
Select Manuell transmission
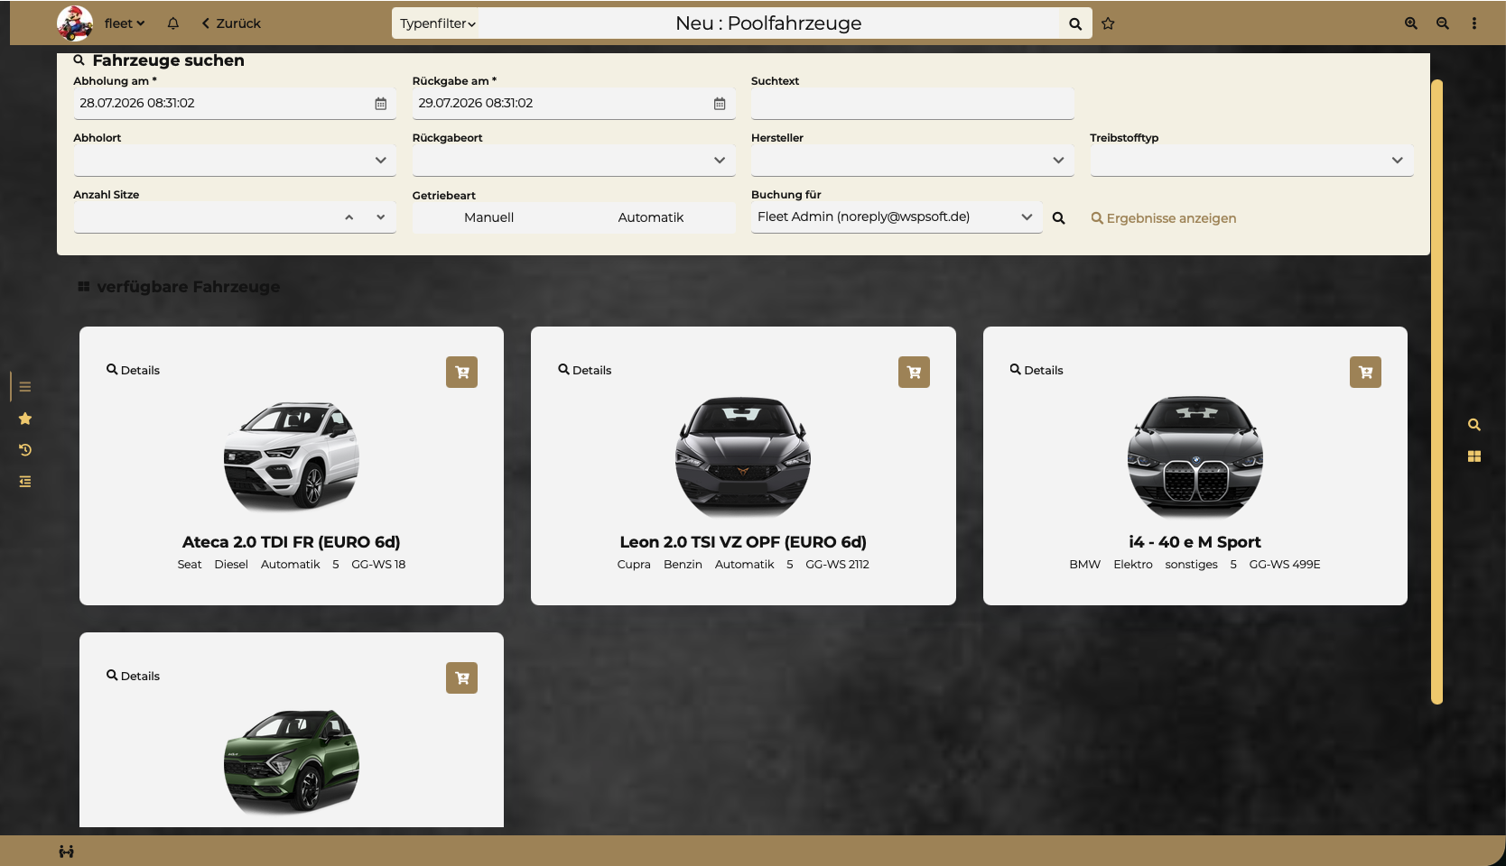[489, 217]
